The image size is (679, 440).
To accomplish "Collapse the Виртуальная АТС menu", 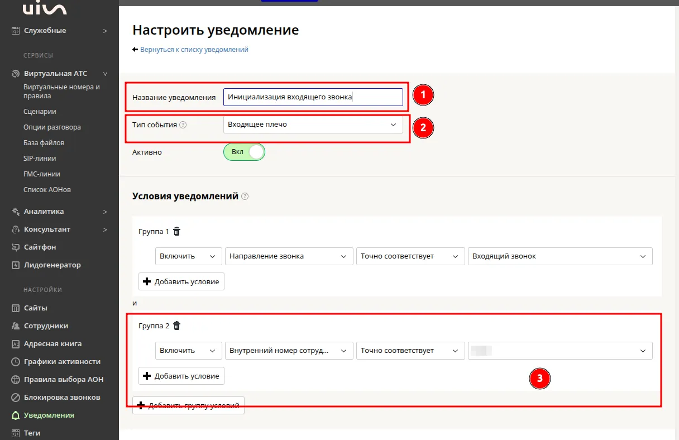I will (105, 74).
